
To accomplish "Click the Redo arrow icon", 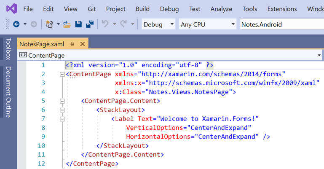I will [123, 24].
